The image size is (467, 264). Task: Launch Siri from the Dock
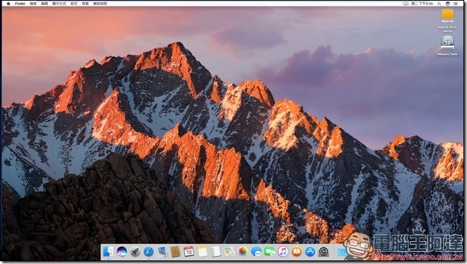[x=121, y=252]
